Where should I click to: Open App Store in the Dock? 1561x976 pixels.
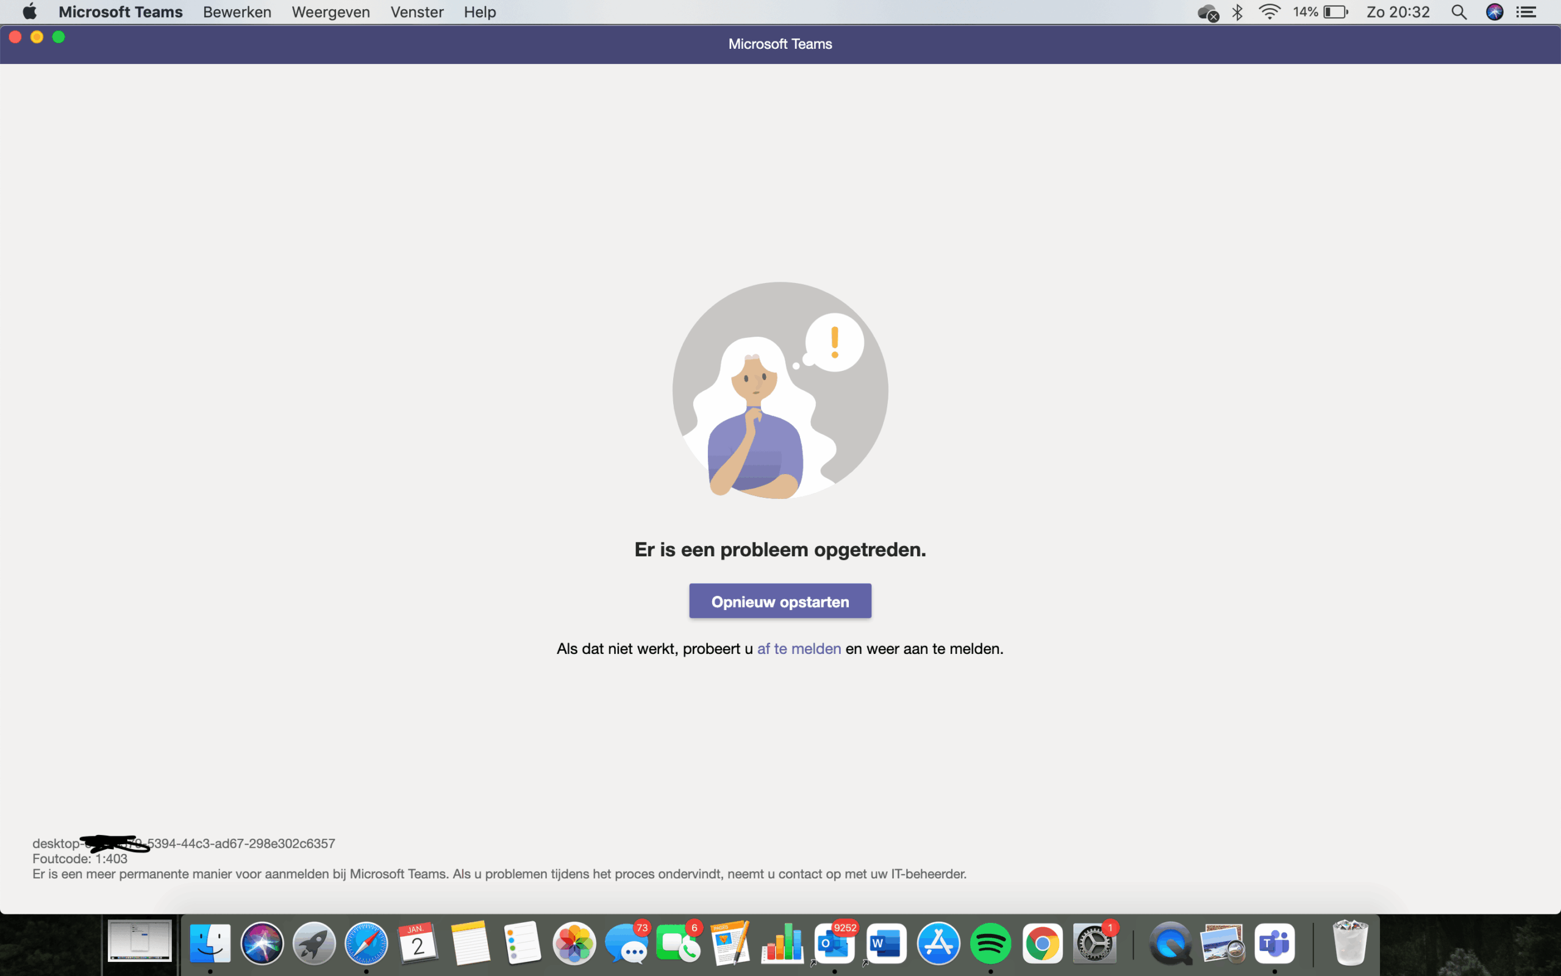pos(938,943)
